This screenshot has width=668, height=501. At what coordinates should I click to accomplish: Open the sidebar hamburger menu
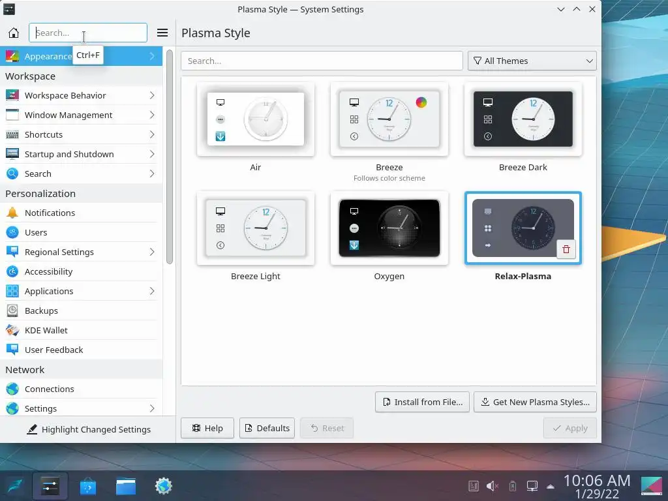(162, 33)
